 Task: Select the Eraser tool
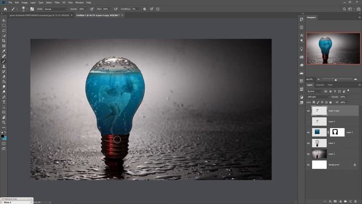pos(4,76)
